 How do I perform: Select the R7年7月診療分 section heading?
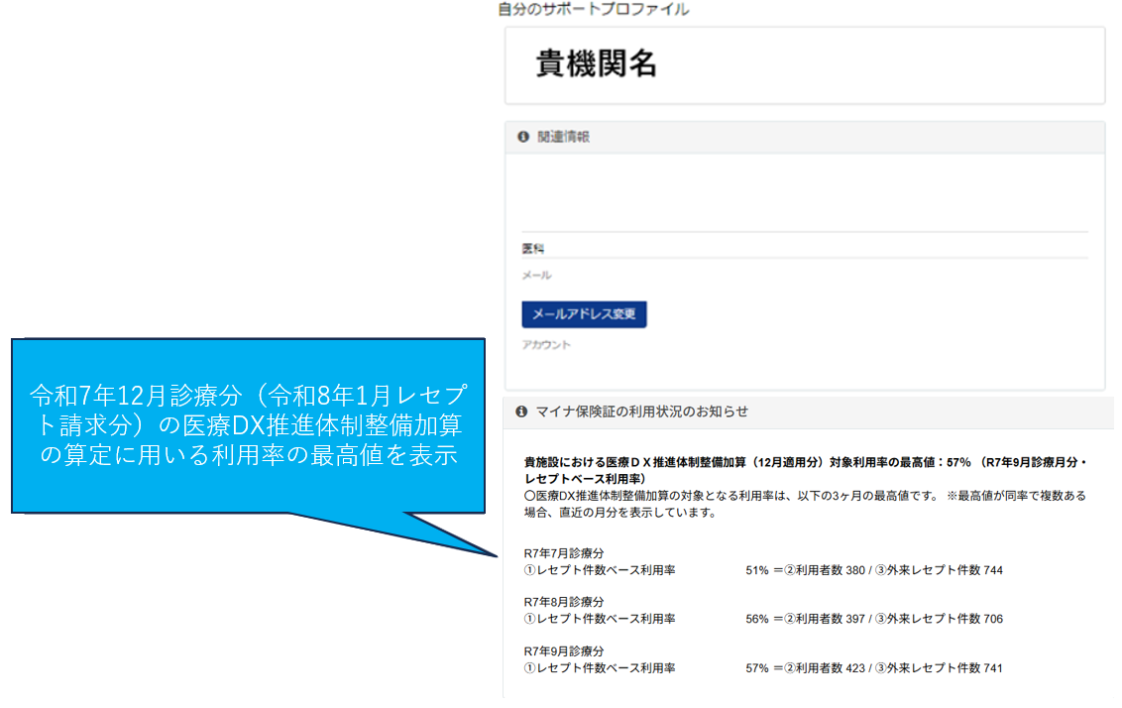point(563,553)
